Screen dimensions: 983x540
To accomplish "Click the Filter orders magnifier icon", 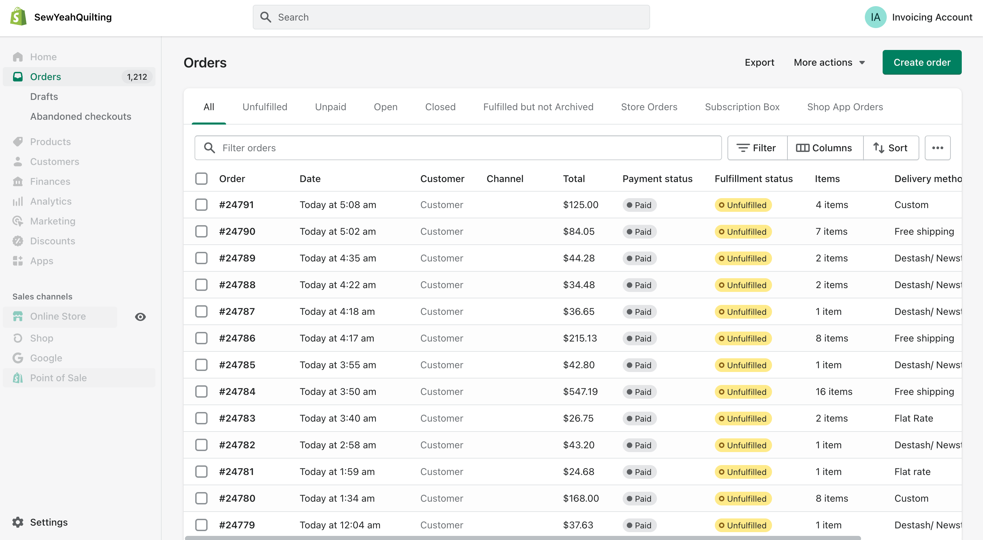I will [x=210, y=147].
